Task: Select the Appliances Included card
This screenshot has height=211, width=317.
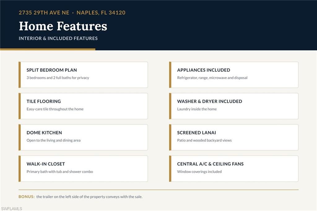Action: (234, 75)
